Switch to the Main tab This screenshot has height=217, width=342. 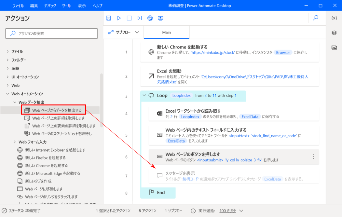(166, 32)
